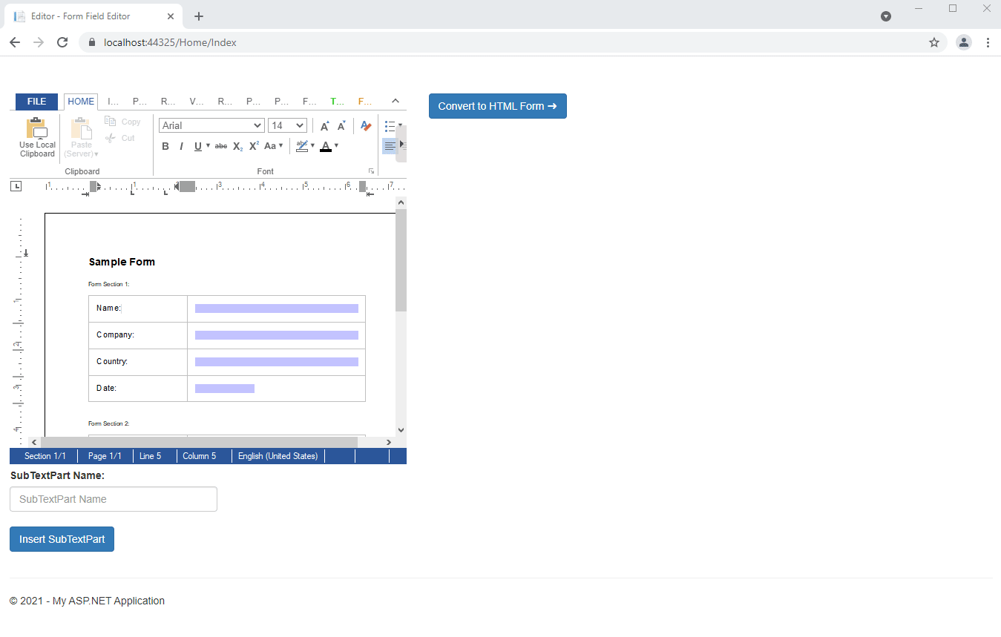Open Chrome three-dot menu

click(x=988, y=42)
